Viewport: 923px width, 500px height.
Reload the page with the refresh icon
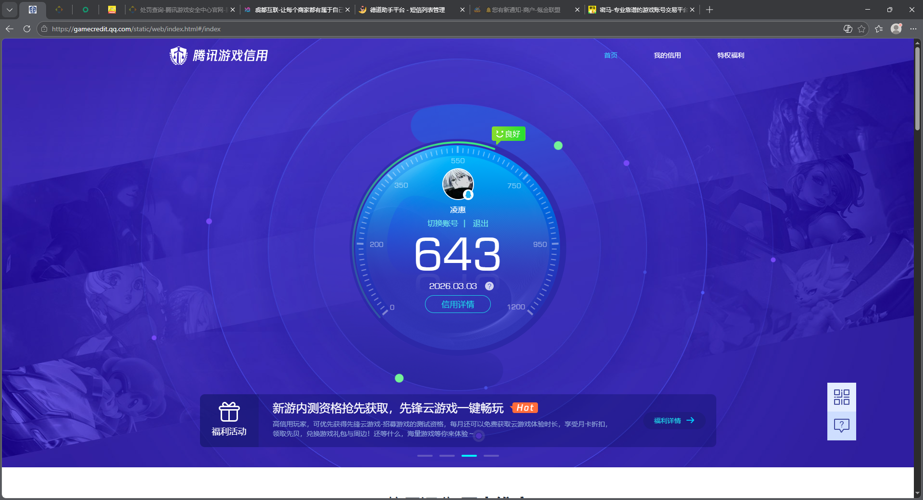(x=27, y=29)
